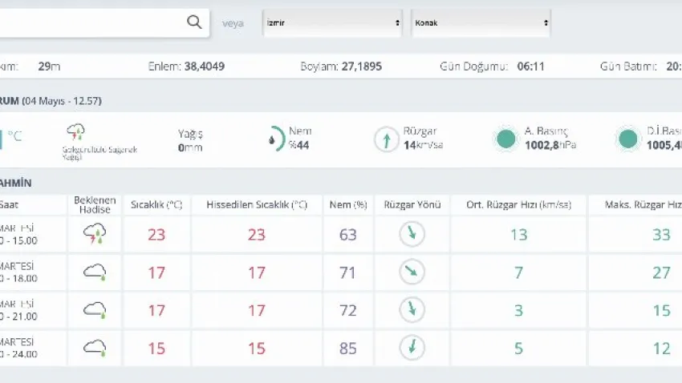The width and height of the screenshot is (682, 383).
Task: Click the thunderstorm icon in first forecast row
Action: [95, 234]
